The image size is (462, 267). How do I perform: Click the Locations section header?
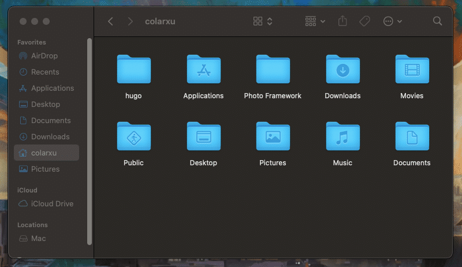[x=32, y=225]
